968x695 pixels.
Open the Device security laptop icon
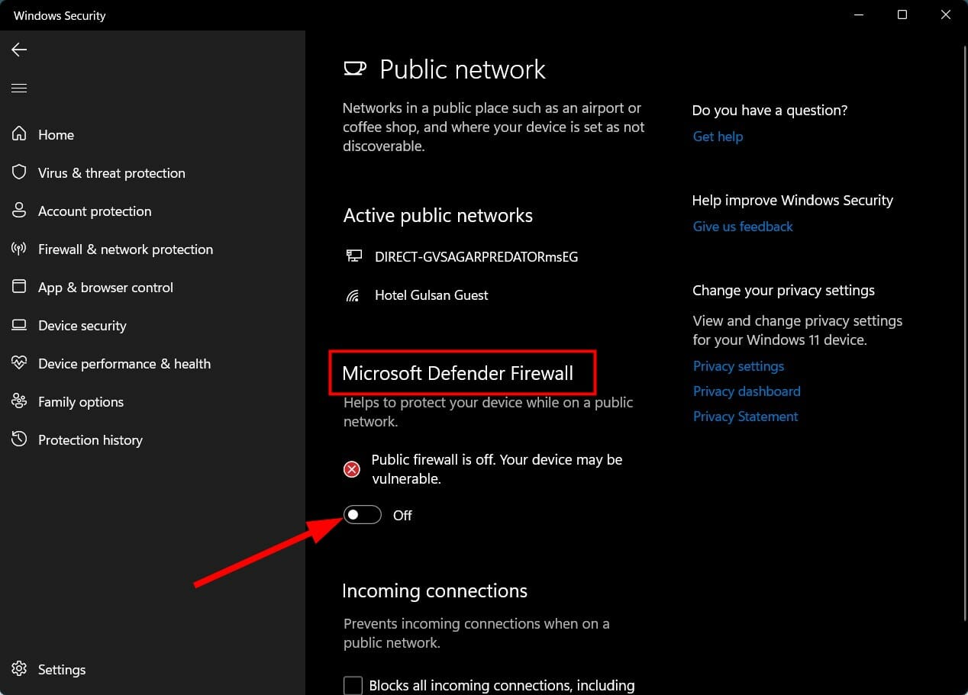coord(19,325)
